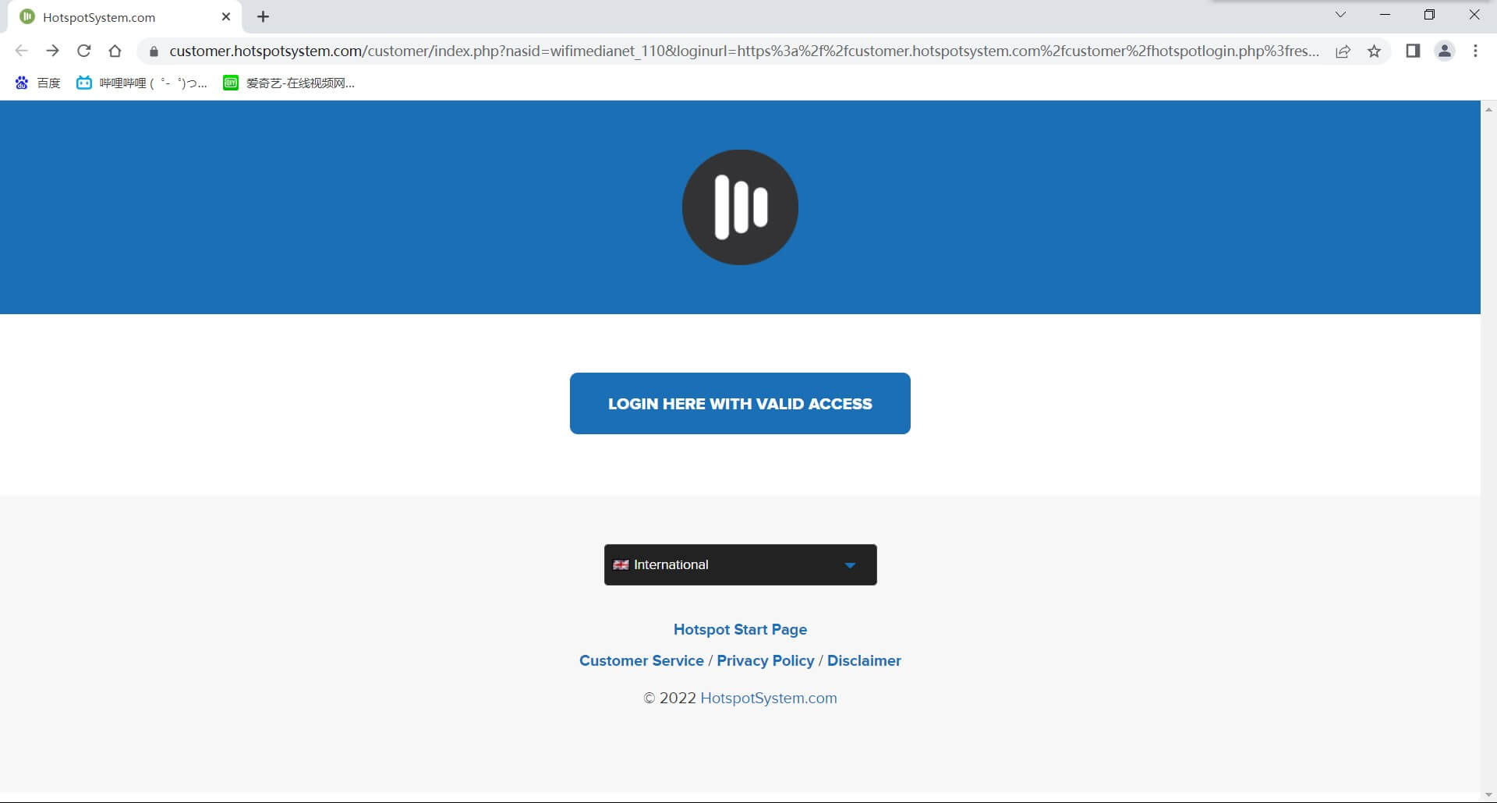
Task: Open the tab search chevron
Action: [1340, 15]
